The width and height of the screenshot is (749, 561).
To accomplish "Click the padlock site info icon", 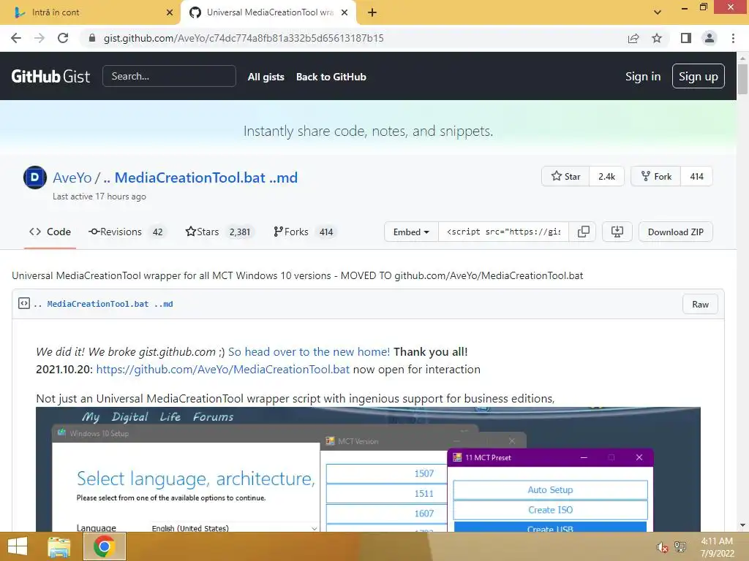I will (x=92, y=38).
